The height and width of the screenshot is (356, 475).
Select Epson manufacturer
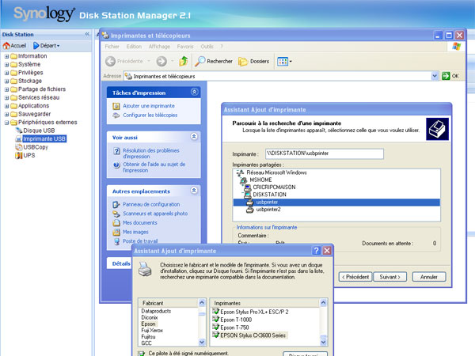148,324
